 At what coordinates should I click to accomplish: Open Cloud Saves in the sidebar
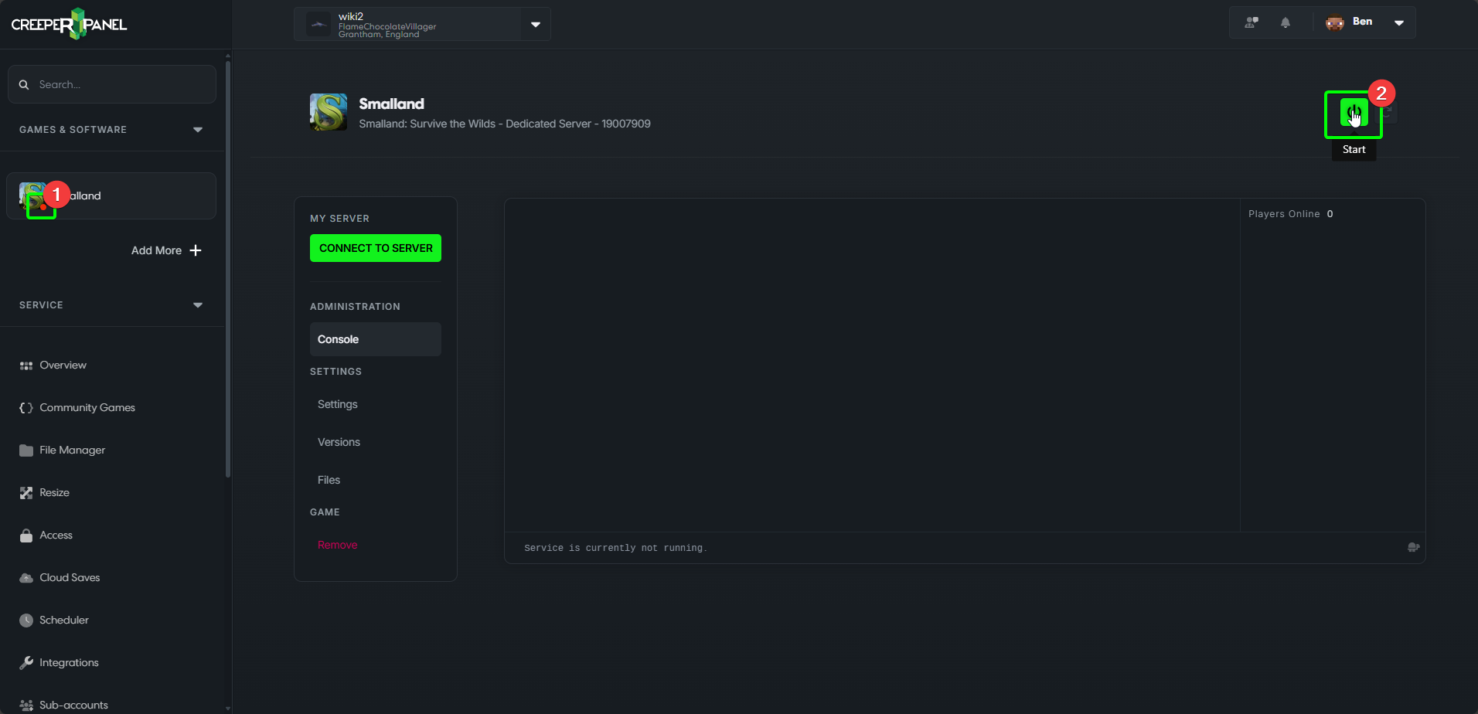(70, 577)
